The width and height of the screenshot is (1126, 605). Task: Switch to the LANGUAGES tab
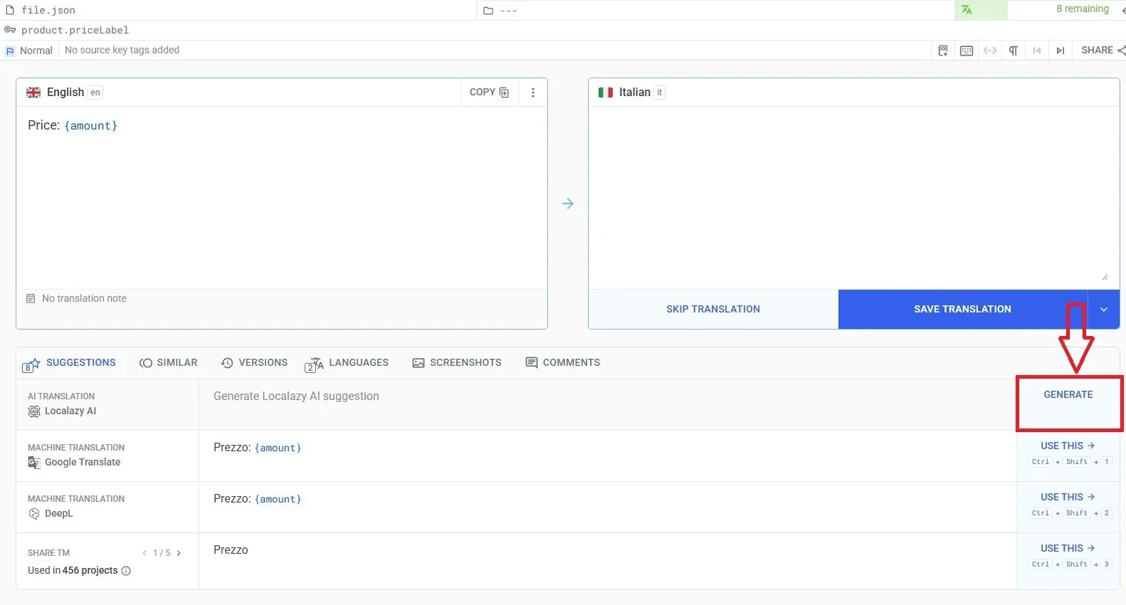coord(347,363)
